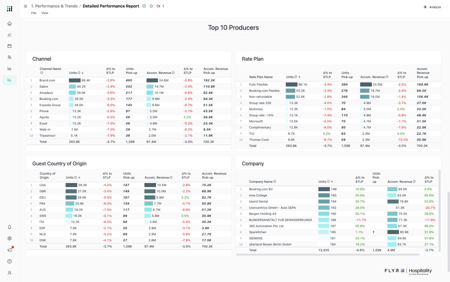Open the bar chart icon in sidebar

tap(10, 68)
